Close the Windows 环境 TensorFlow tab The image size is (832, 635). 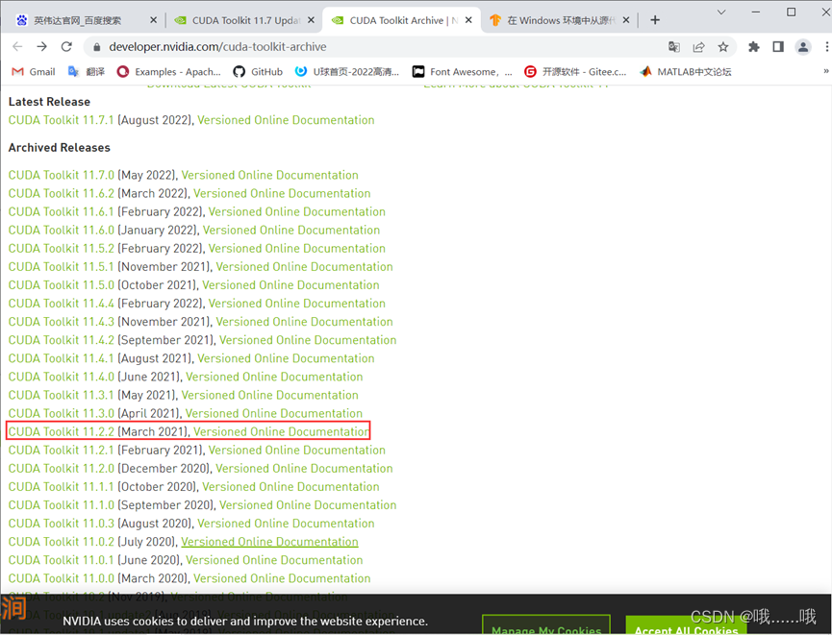626,20
